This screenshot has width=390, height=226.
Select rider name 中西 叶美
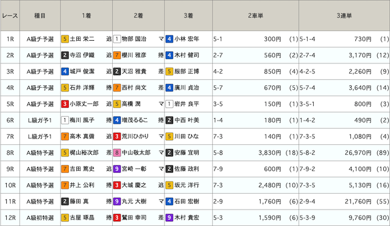tap(187, 121)
